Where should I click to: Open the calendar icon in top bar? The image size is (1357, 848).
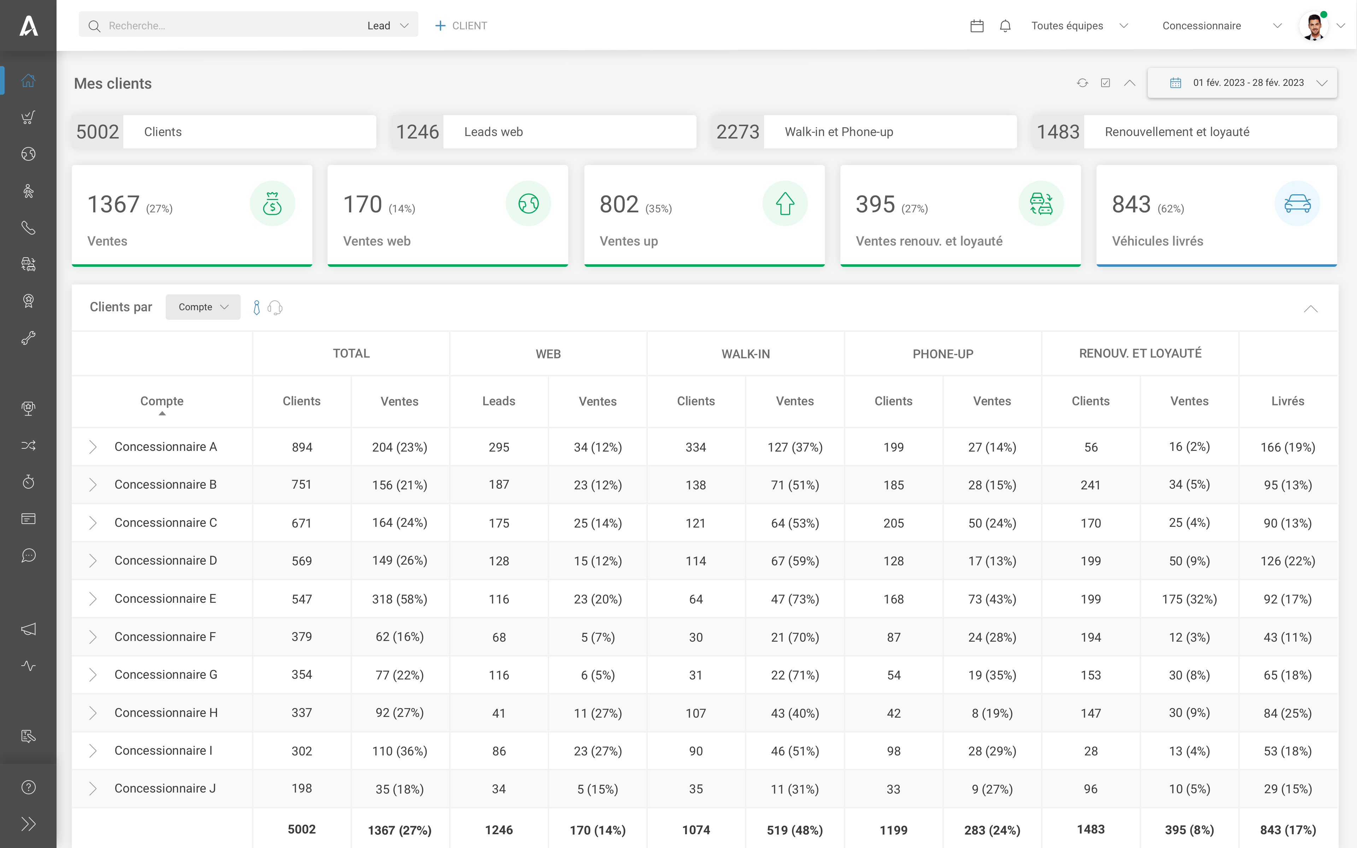pyautogui.click(x=977, y=26)
